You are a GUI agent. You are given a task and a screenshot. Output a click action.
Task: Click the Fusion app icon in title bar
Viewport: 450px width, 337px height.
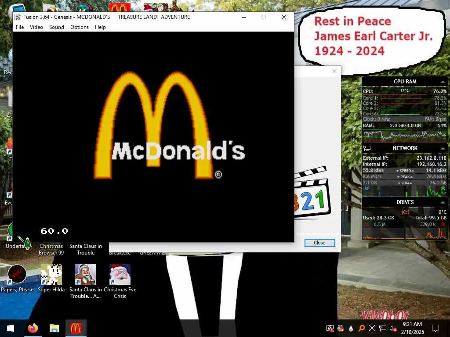18,17
